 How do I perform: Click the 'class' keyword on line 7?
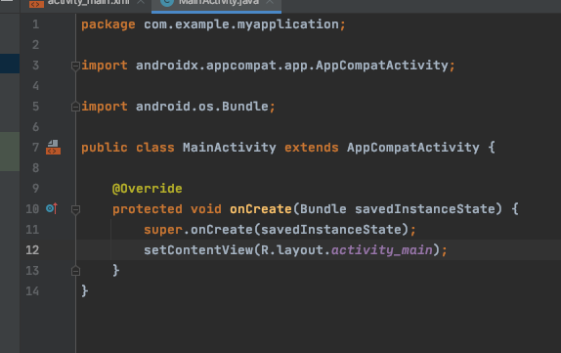155,148
